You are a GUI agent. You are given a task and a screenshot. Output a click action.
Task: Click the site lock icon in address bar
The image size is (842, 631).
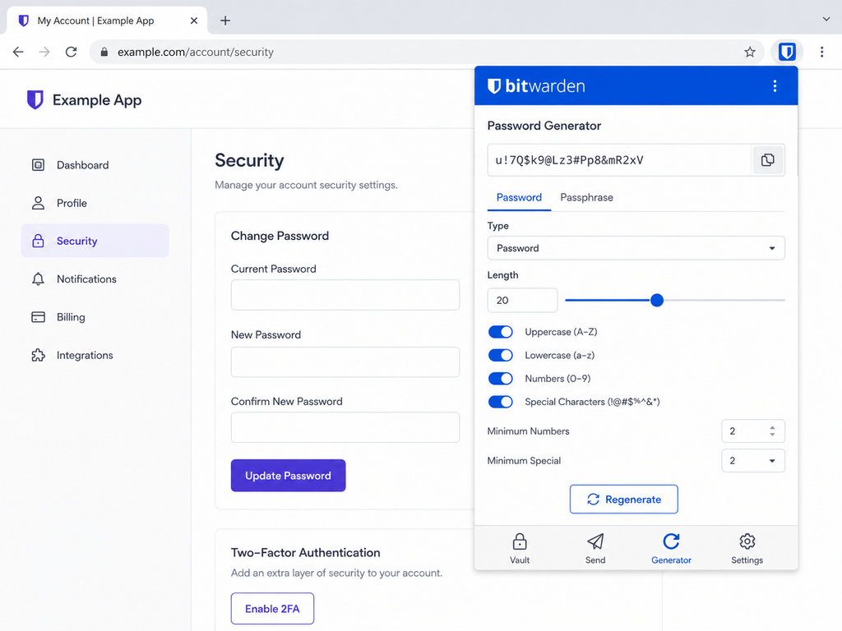[x=104, y=52]
